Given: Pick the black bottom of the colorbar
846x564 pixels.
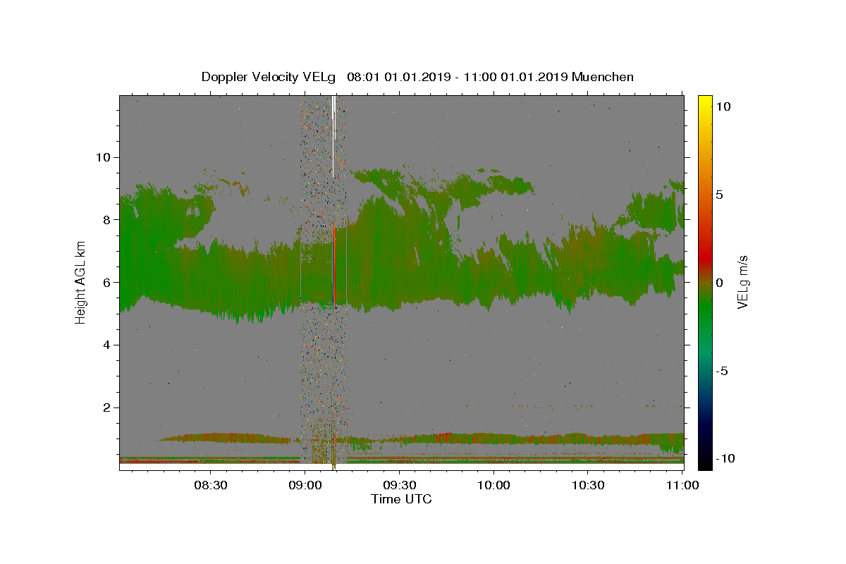Looking at the screenshot, I should point(705,463).
